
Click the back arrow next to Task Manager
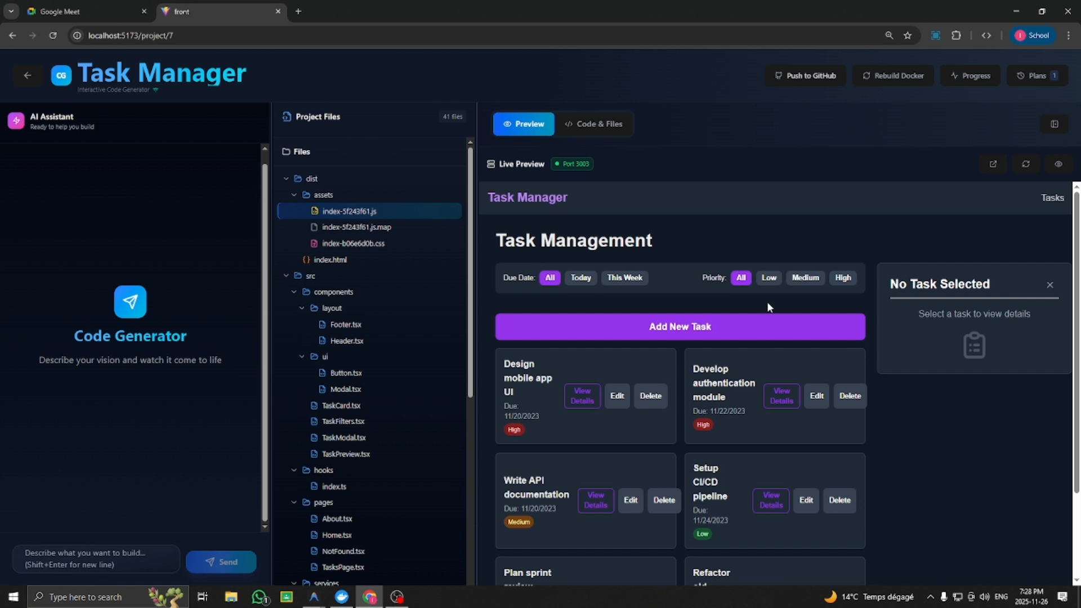pyautogui.click(x=27, y=75)
